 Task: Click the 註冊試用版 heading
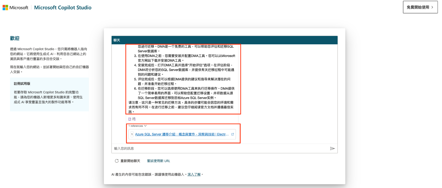click(x=22, y=83)
